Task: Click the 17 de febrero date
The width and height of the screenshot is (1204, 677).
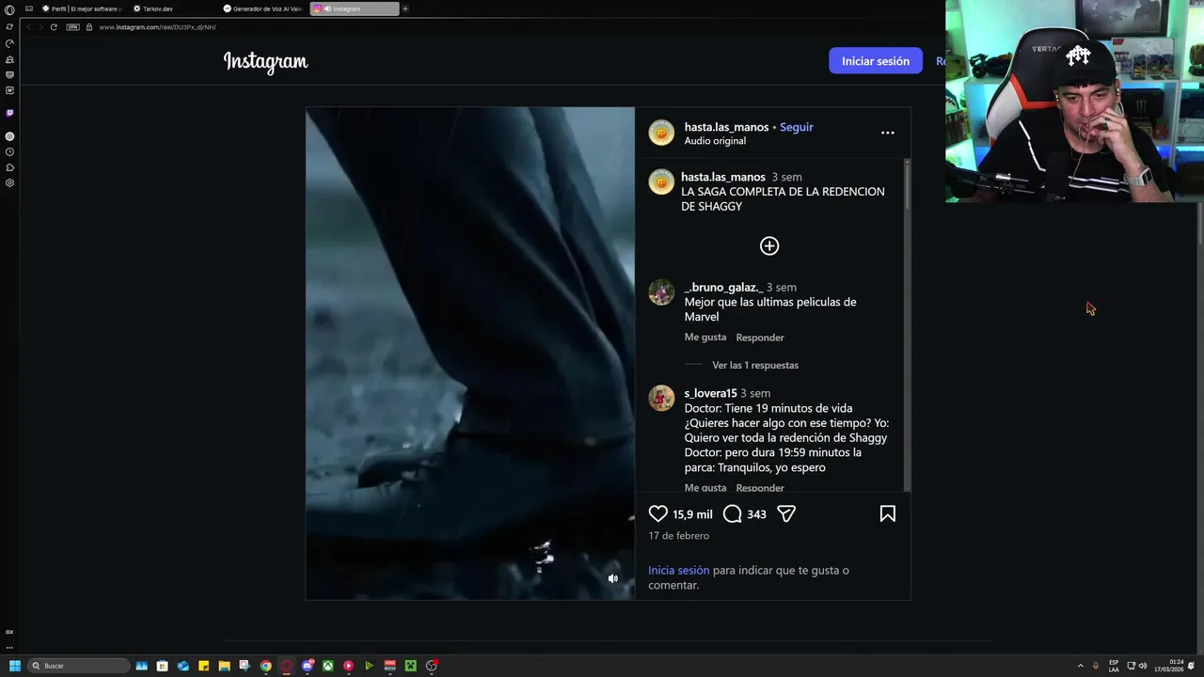Action: 678,536
